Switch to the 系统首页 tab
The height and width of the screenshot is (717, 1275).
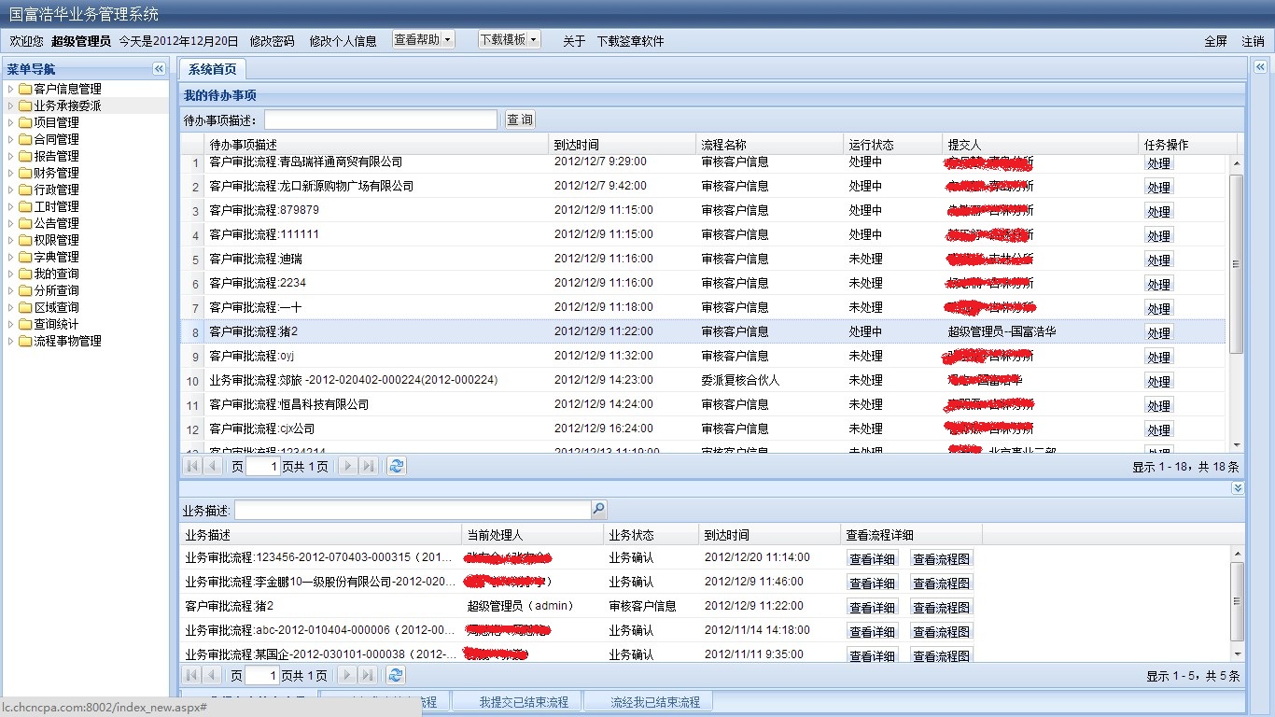[212, 70]
